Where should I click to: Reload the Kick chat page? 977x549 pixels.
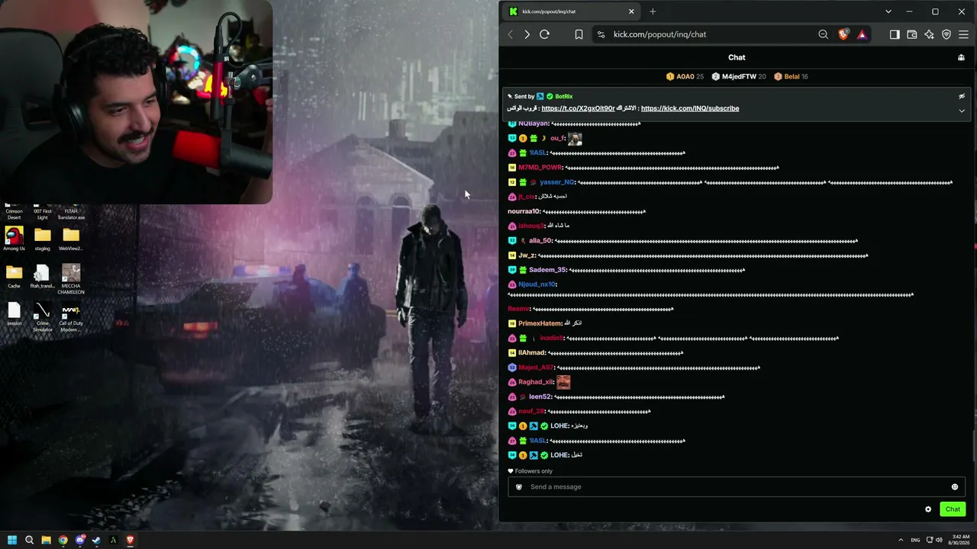point(544,34)
